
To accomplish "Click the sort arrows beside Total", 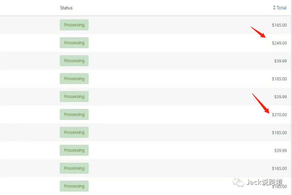I will (274, 8).
